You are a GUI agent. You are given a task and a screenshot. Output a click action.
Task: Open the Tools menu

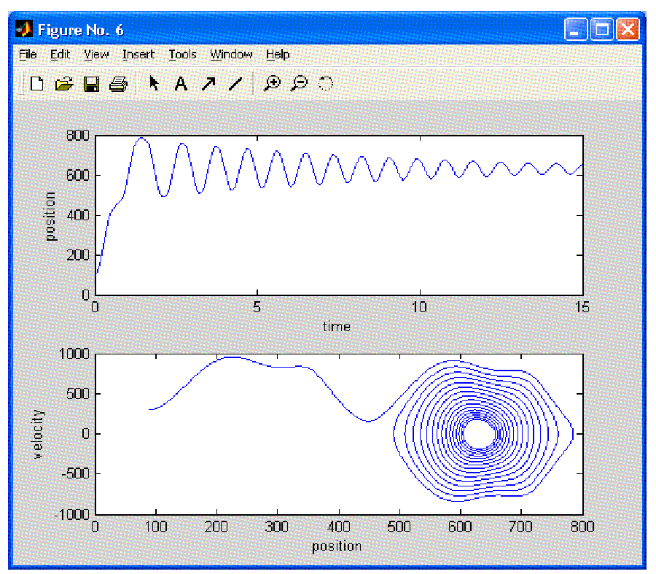182,55
